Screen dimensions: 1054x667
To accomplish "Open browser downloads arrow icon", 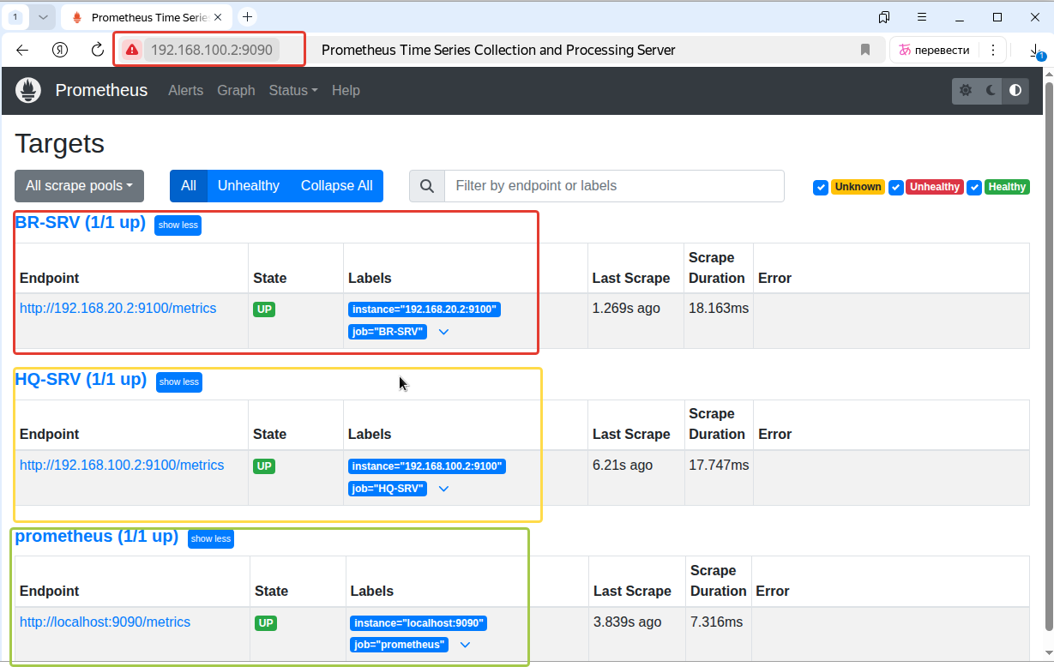I will (1037, 51).
